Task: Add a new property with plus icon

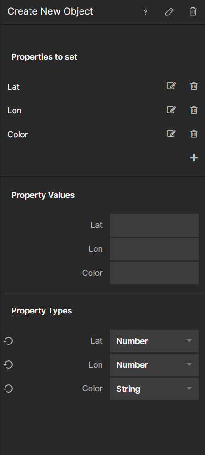Action: (194, 157)
